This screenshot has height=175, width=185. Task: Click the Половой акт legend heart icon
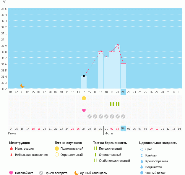[11, 173]
